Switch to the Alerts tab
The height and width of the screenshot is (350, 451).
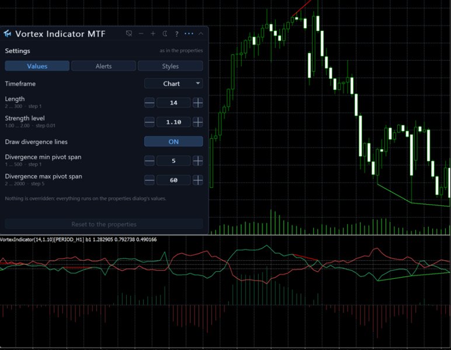pyautogui.click(x=103, y=66)
